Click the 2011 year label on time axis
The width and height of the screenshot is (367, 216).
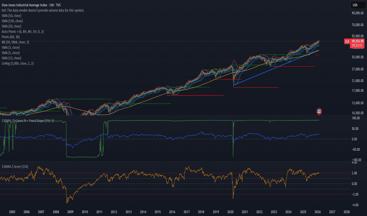pyautogui.click(x=99, y=212)
